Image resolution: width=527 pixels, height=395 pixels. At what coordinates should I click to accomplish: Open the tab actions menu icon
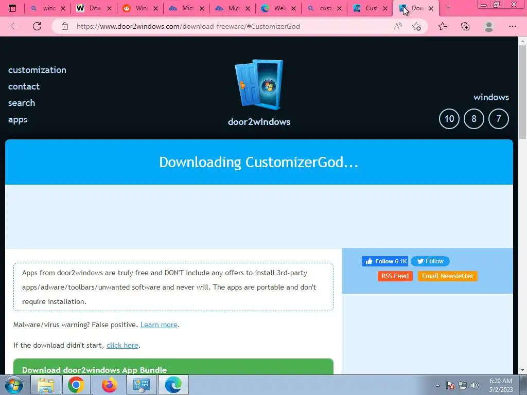12,8
